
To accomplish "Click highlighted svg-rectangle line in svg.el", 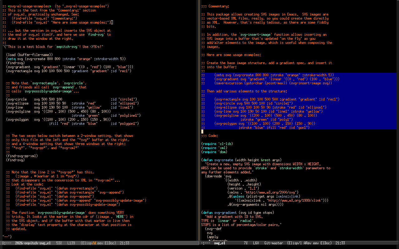I will pos(270,99).
